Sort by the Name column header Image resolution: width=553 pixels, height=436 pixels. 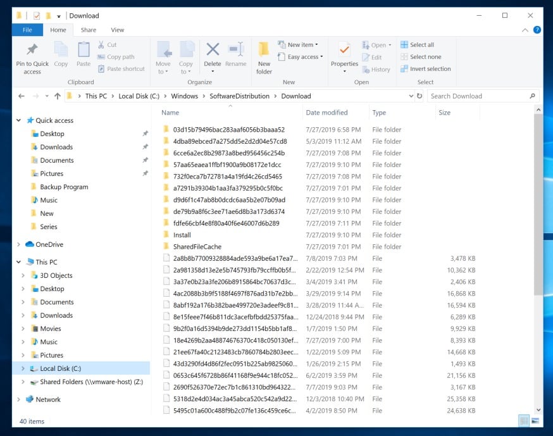(170, 113)
